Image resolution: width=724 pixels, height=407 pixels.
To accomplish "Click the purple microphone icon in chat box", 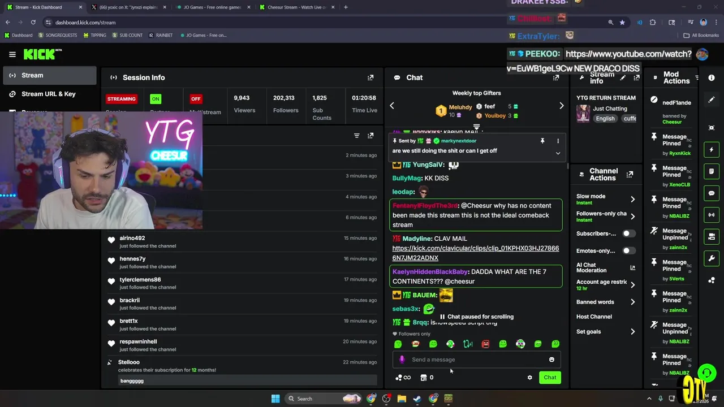I will 402,360.
